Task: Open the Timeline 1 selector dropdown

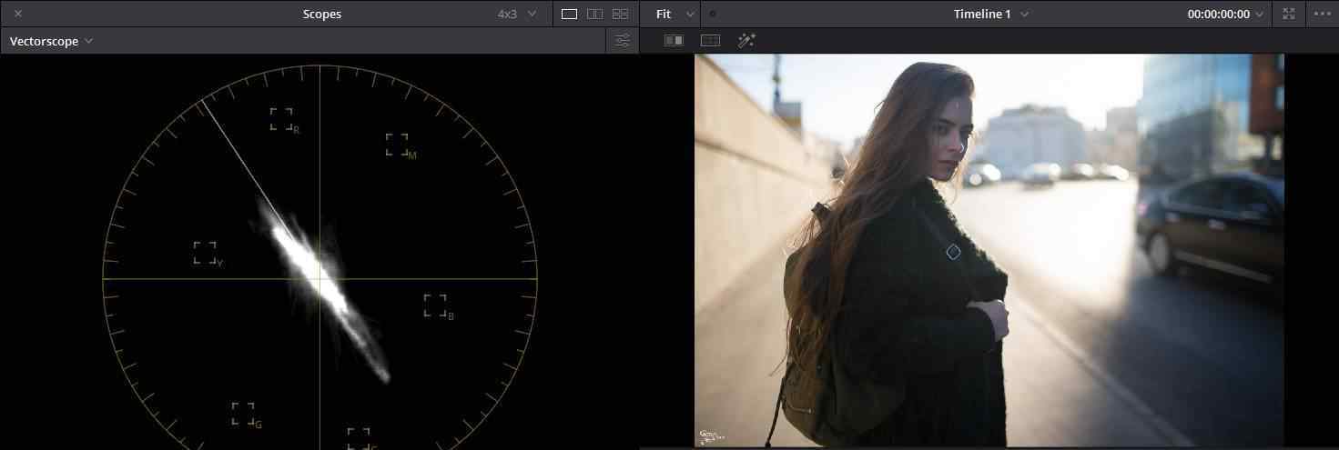Action: [x=991, y=14]
